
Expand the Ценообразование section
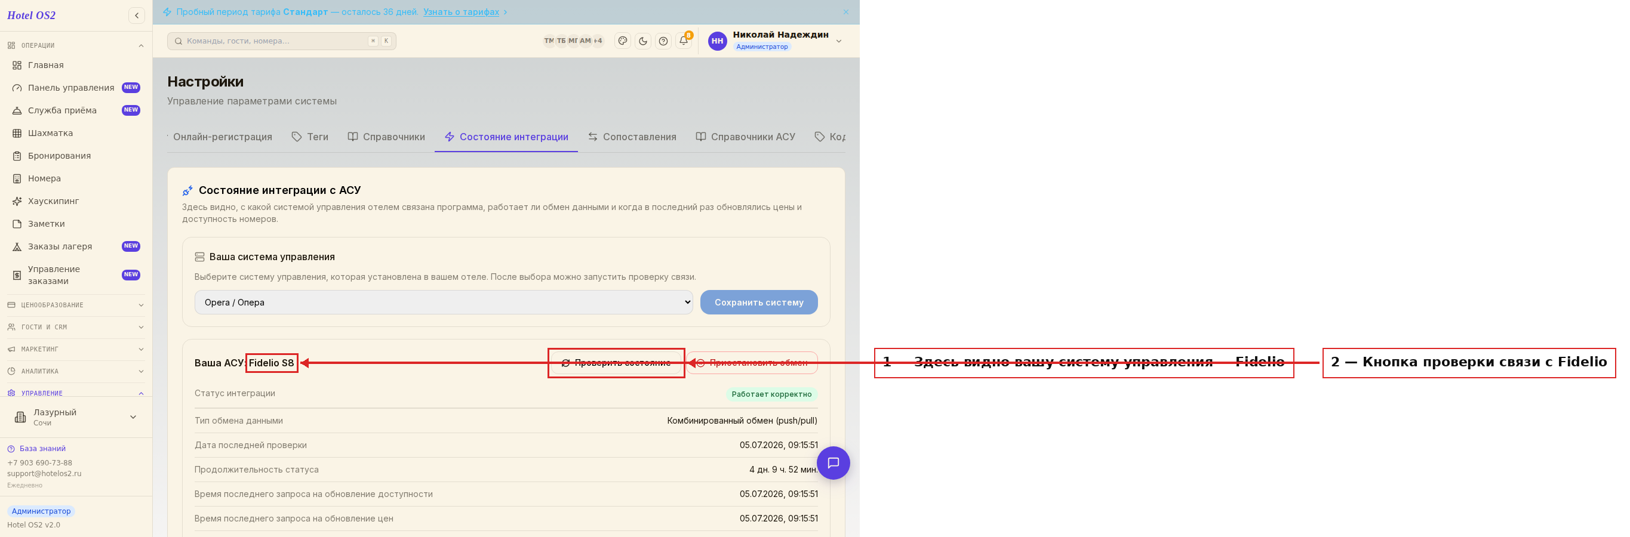point(76,305)
